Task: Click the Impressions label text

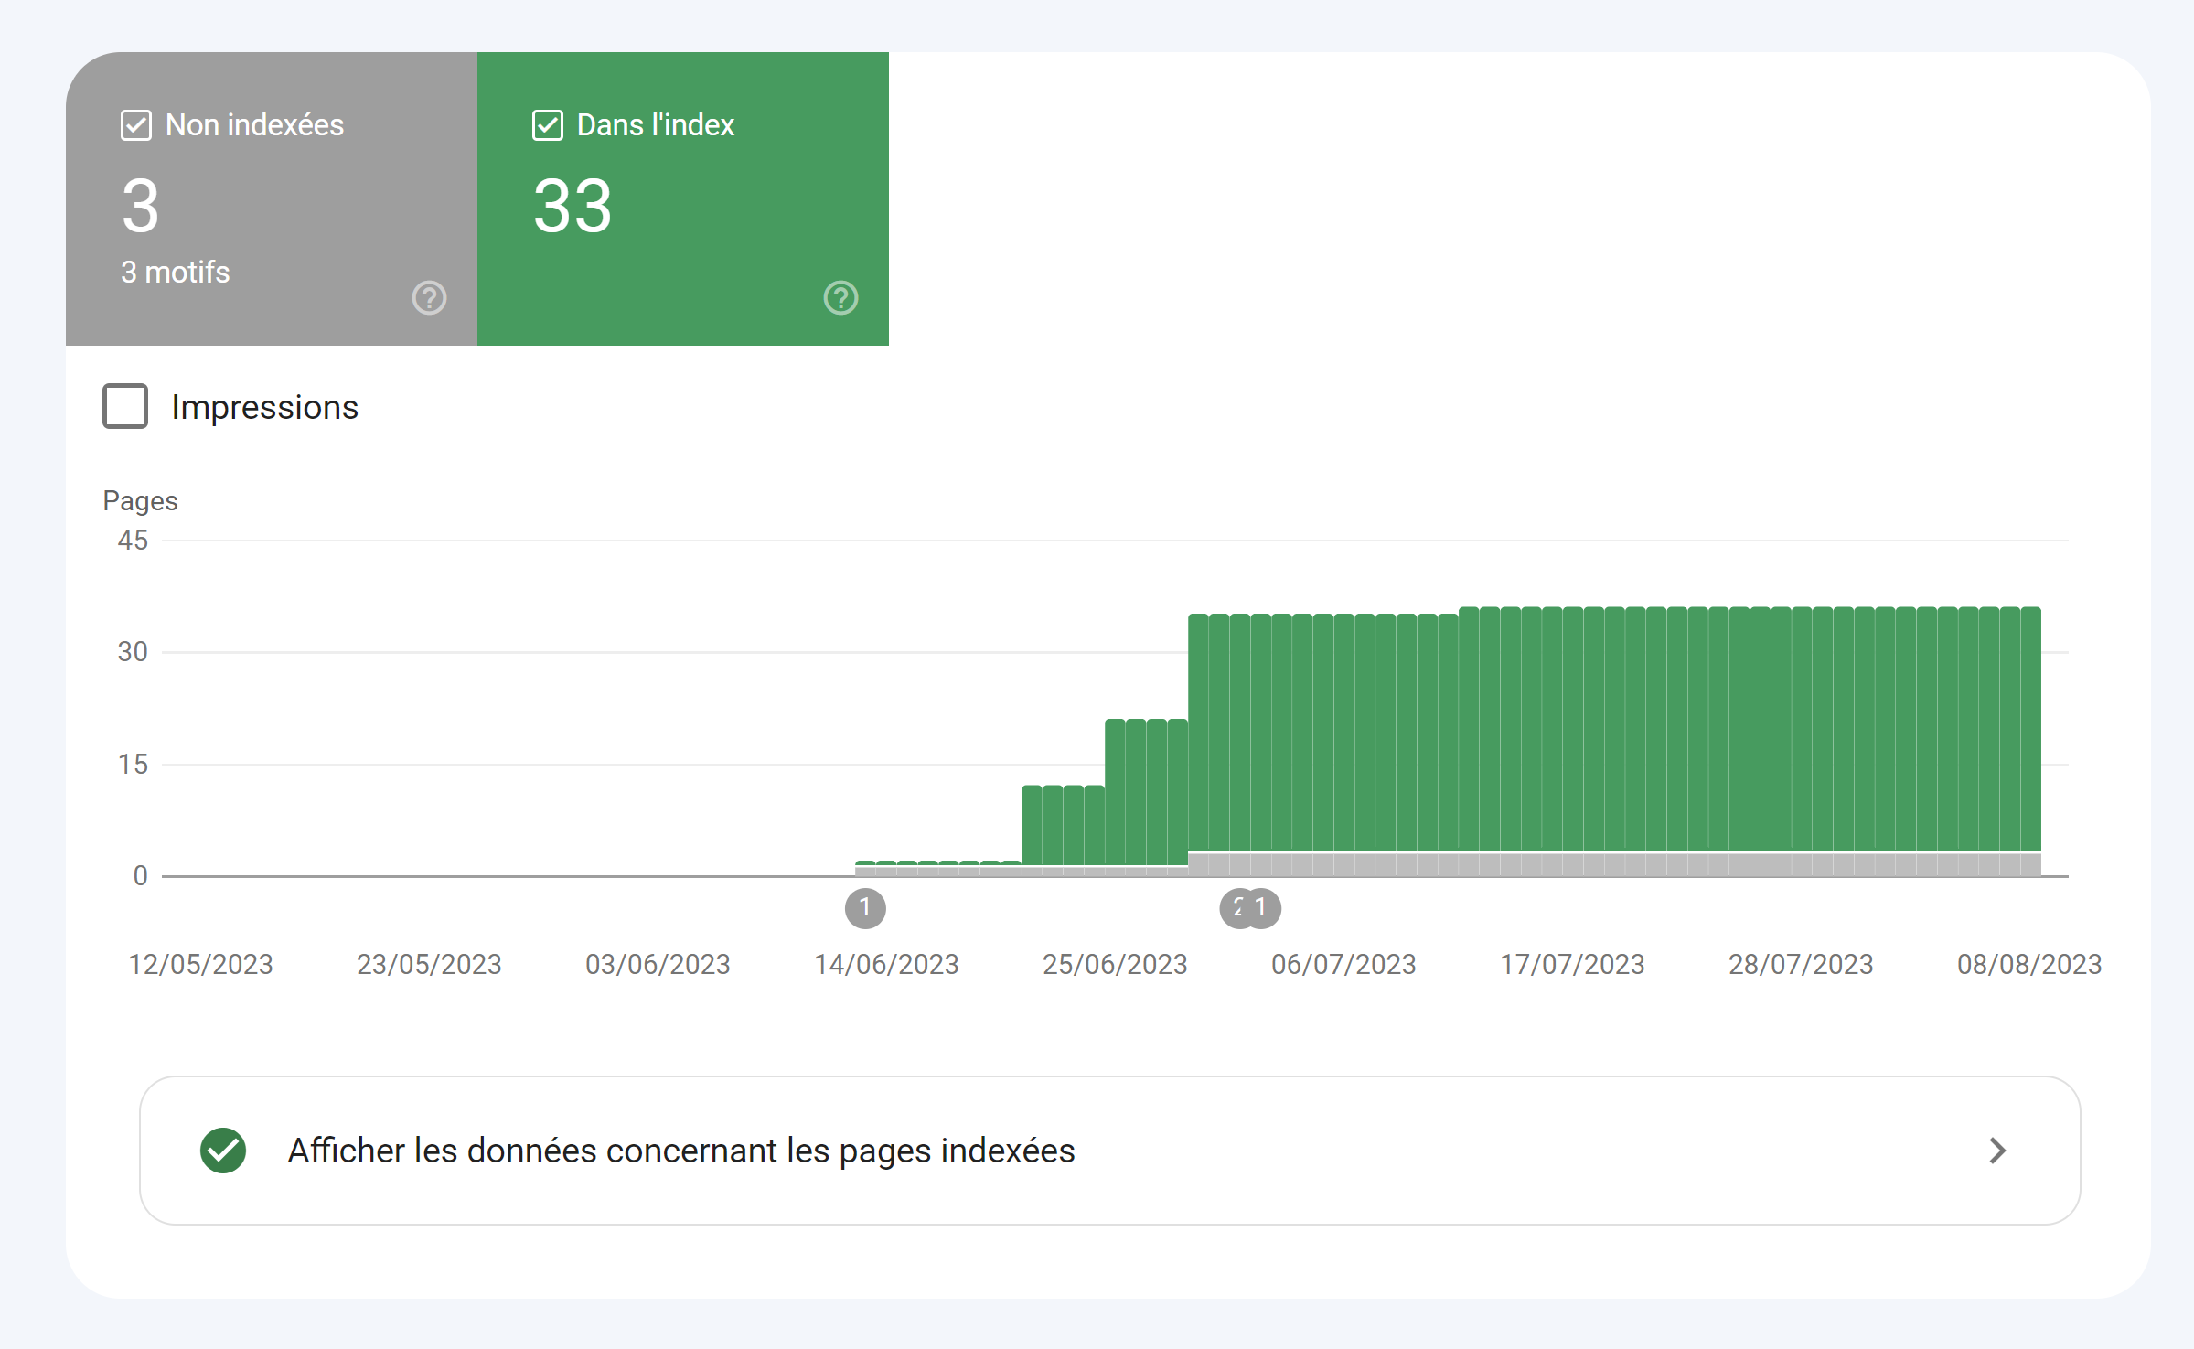Action: [264, 407]
